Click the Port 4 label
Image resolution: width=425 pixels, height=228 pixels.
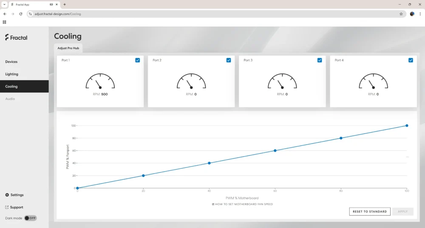339,60
